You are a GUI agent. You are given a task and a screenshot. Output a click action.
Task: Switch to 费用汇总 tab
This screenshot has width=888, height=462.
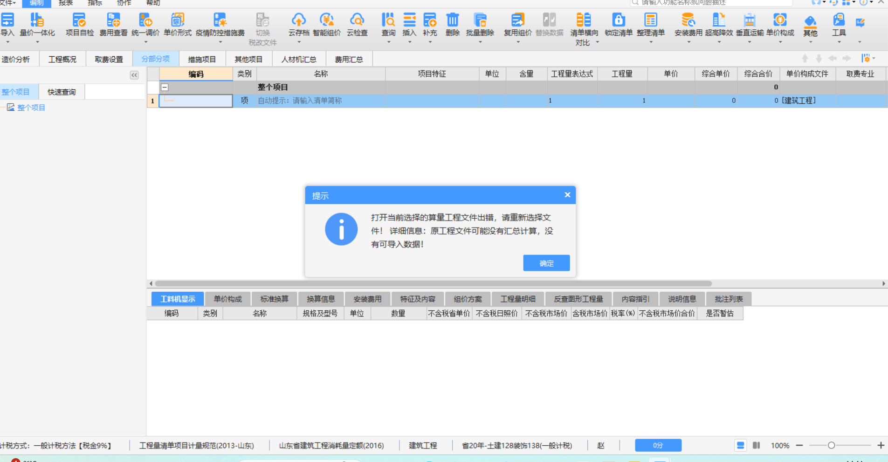(349, 59)
